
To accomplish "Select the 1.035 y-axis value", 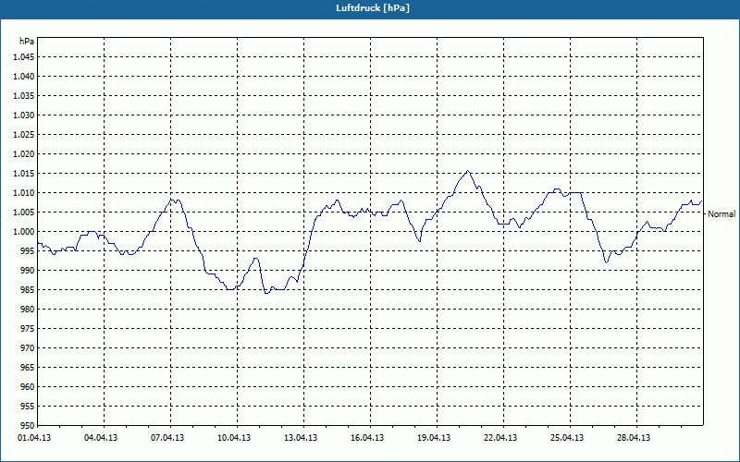I will coord(24,96).
